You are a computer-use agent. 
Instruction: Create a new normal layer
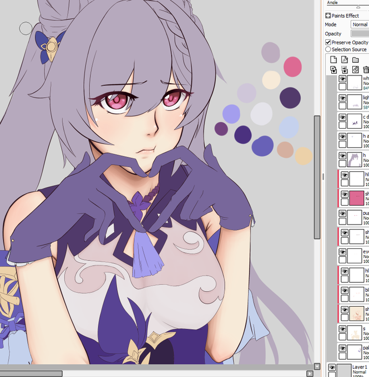point(333,59)
